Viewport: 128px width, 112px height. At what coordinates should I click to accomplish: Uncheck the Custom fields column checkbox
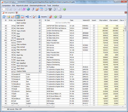click(x=40, y=71)
